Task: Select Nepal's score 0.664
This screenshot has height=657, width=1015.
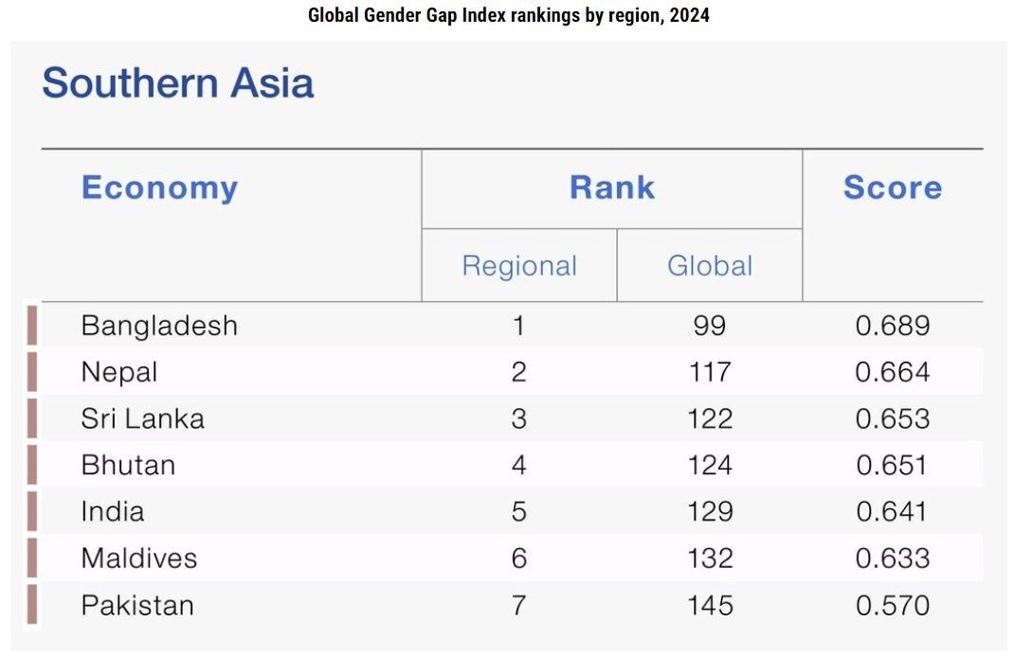Action: pos(892,372)
